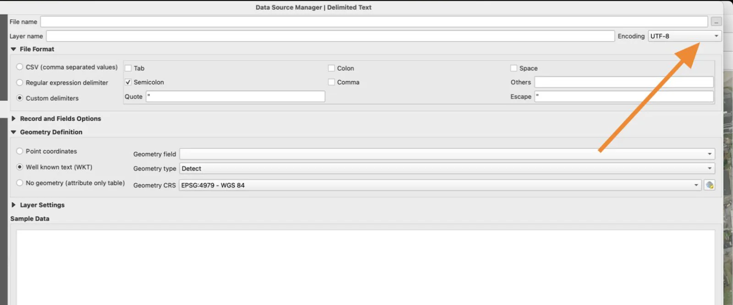Click the Geometry type label

click(154, 169)
